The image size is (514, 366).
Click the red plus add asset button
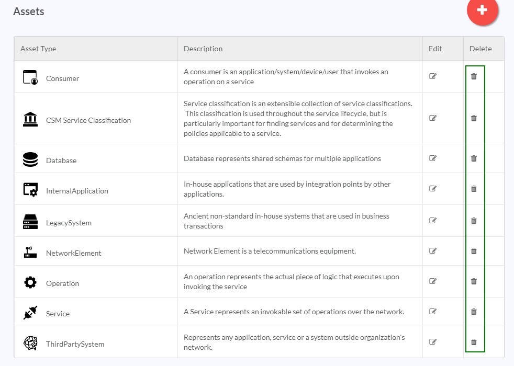pos(483,10)
